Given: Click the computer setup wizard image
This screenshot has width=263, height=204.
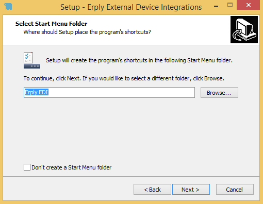Looking at the screenshot, I should [244, 29].
